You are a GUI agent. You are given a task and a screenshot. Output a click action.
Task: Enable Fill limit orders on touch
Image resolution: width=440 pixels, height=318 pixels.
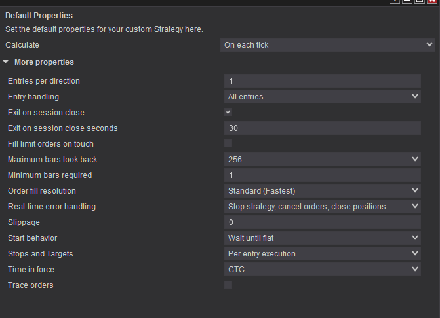click(228, 143)
